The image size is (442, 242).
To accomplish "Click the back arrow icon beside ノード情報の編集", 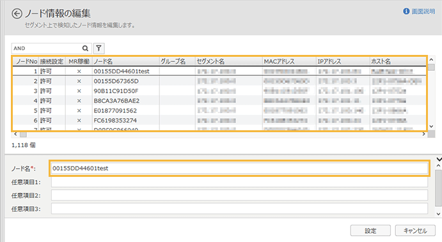I will coord(17,13).
